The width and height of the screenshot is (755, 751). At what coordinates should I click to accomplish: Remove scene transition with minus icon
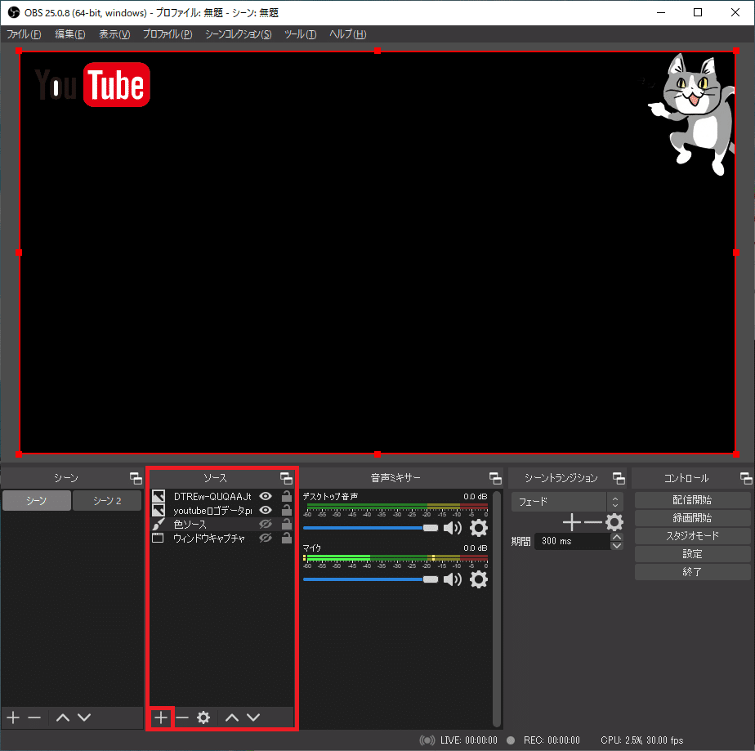[592, 522]
